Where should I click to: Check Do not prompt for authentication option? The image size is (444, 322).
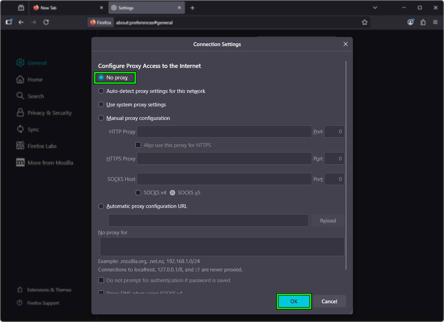click(x=101, y=280)
